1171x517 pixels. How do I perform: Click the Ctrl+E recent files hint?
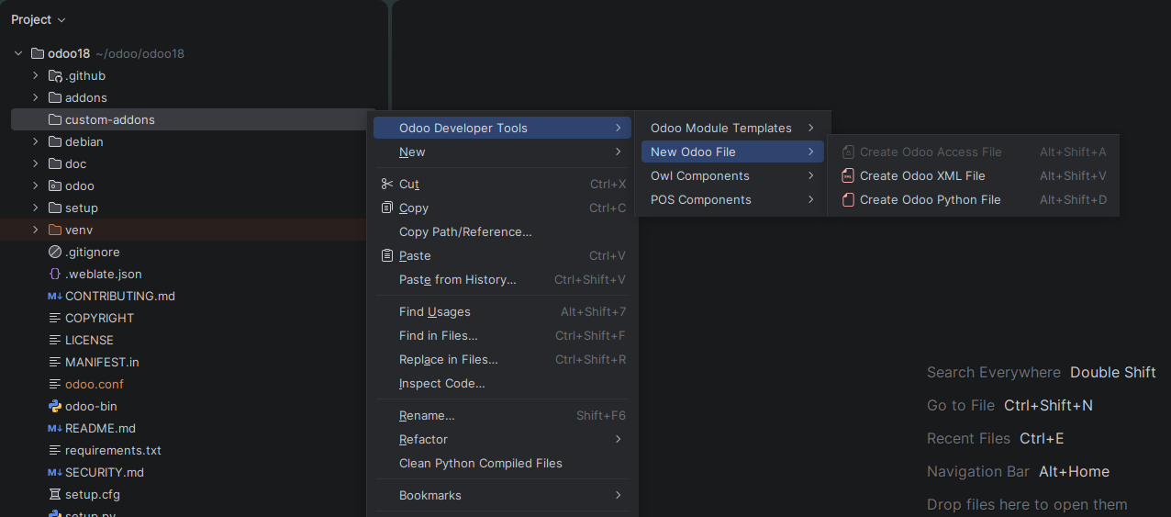click(x=1042, y=438)
